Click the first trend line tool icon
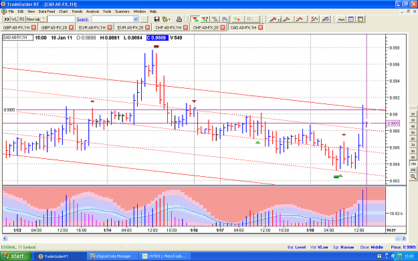Image resolution: width=418 pixels, height=261 pixels. tap(272, 19)
